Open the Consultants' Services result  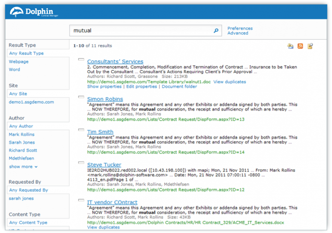coord(115,61)
